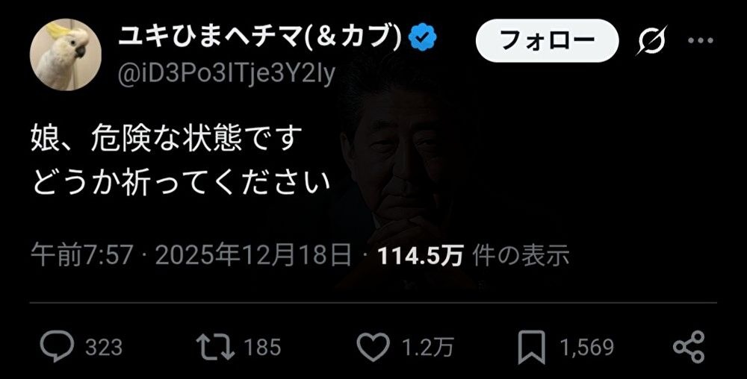
Task: Open the 午前7:57 timestamp
Action: click(81, 256)
